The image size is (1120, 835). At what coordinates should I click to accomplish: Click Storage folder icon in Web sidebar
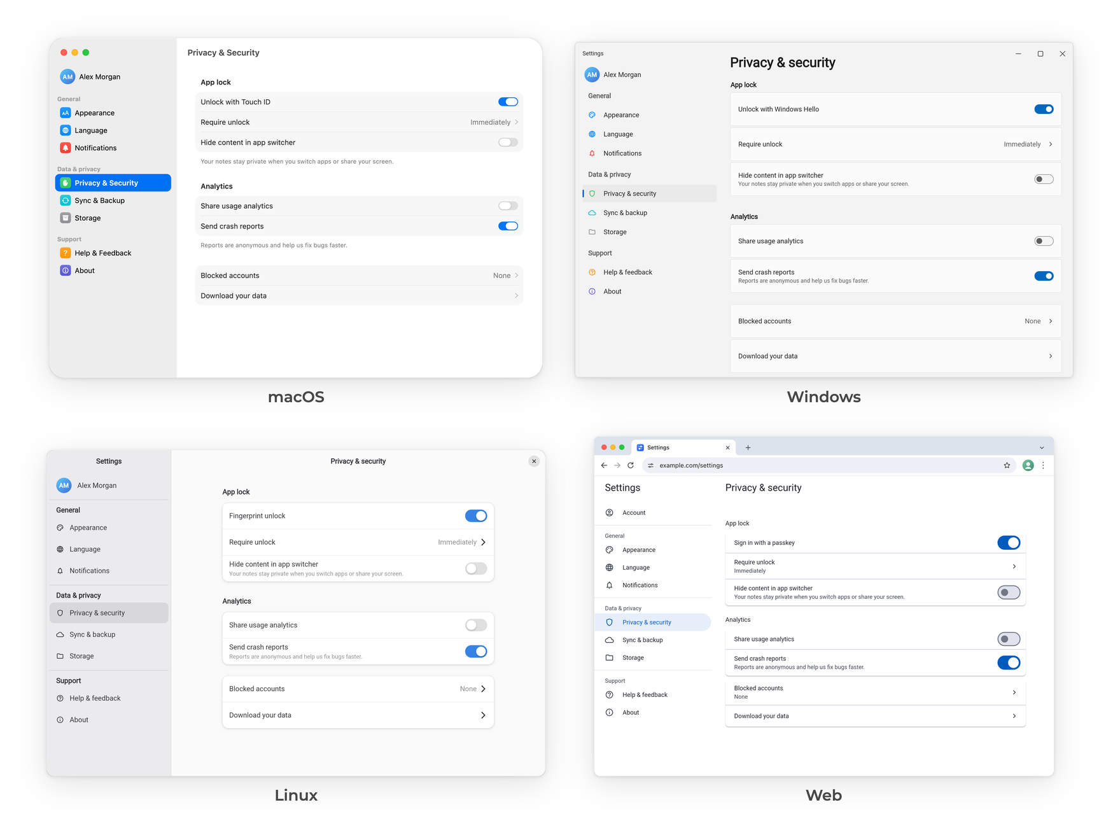[x=610, y=658]
